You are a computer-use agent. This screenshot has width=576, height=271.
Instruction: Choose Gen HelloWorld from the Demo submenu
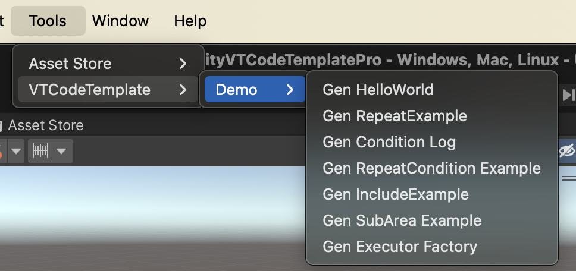point(378,90)
